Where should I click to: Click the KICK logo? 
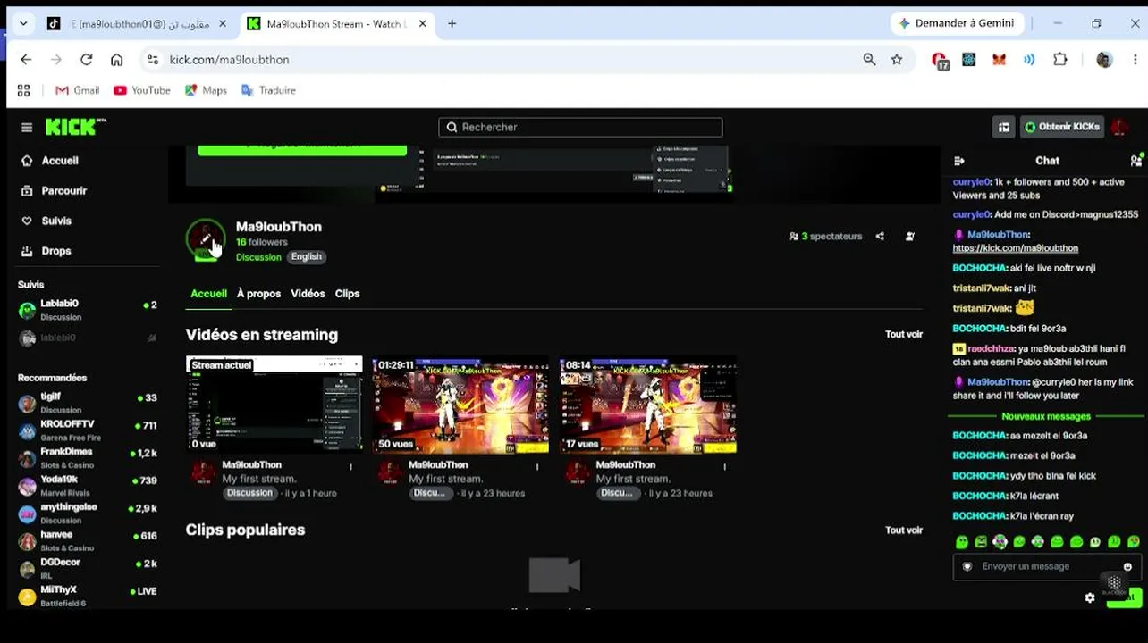tap(75, 127)
